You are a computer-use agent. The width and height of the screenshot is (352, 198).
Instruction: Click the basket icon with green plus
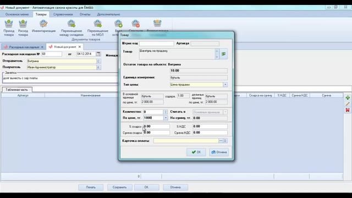tap(118, 24)
